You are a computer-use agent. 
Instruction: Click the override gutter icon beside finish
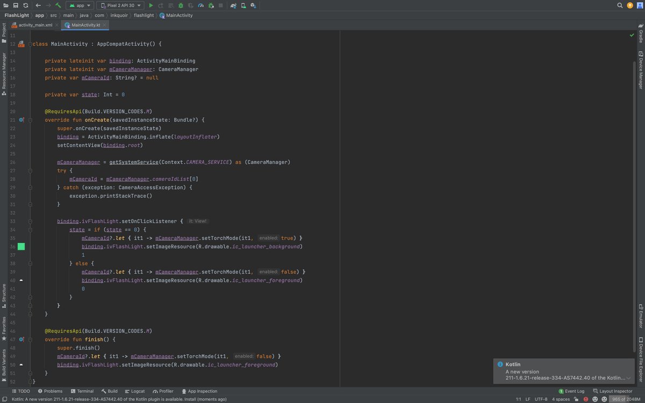click(x=21, y=340)
